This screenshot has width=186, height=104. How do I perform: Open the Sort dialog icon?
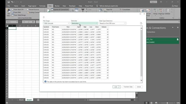point(76,10)
